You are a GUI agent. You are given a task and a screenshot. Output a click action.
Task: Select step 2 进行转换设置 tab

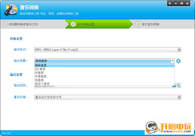(99, 24)
